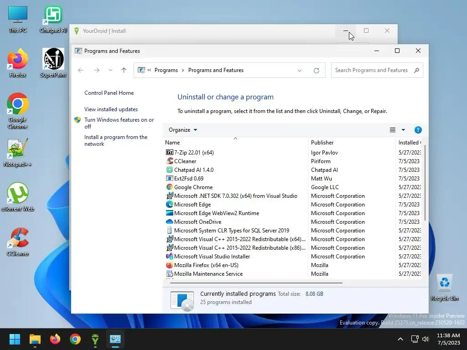Click the Search Programs and Features box

[x=377, y=70]
